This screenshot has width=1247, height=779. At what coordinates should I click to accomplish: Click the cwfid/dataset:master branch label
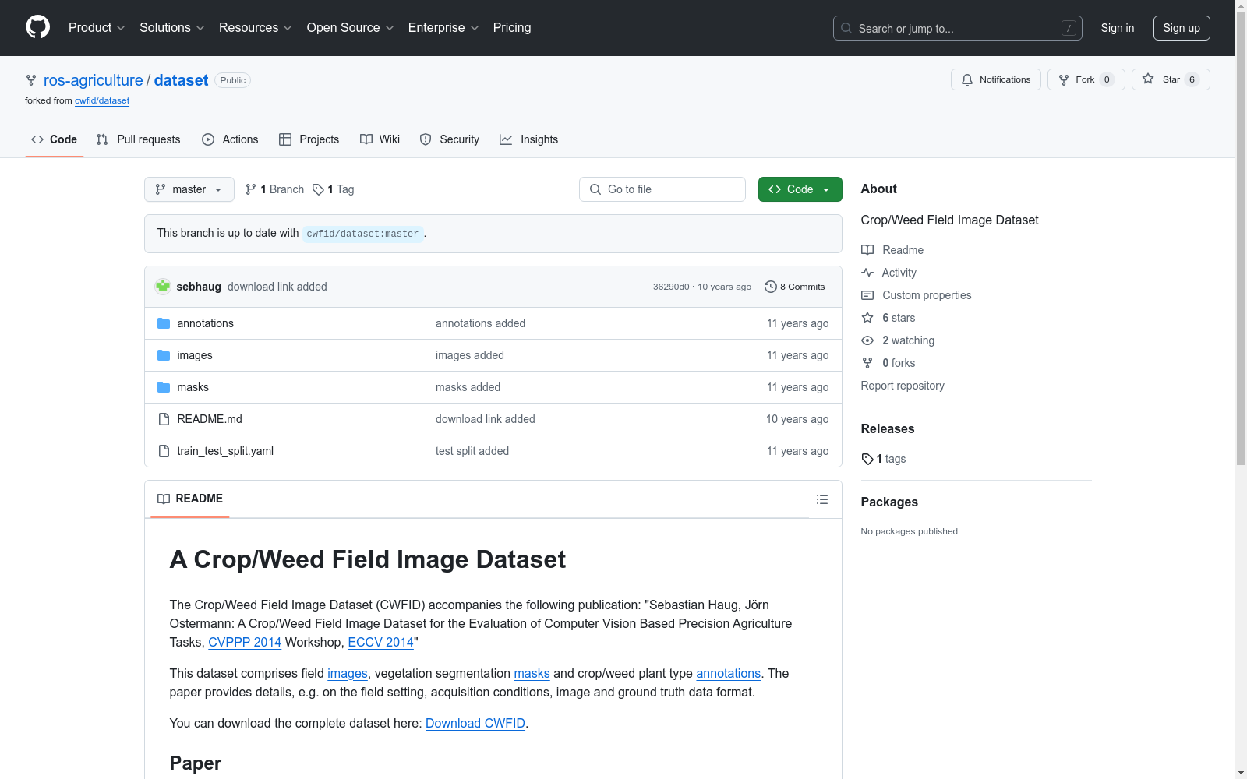coord(362,234)
